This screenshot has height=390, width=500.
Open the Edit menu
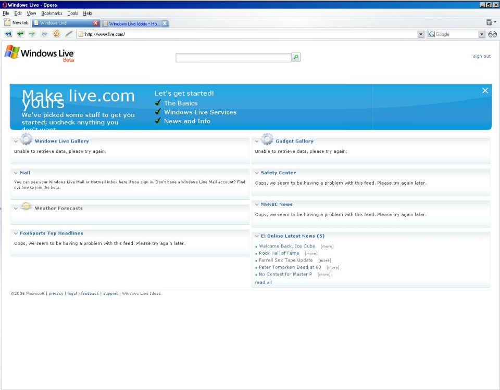coord(18,13)
